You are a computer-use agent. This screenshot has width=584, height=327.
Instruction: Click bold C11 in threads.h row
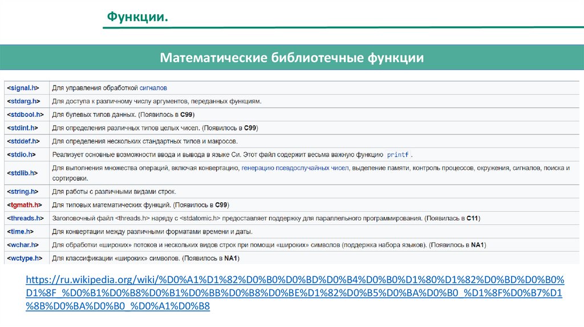click(x=472, y=218)
